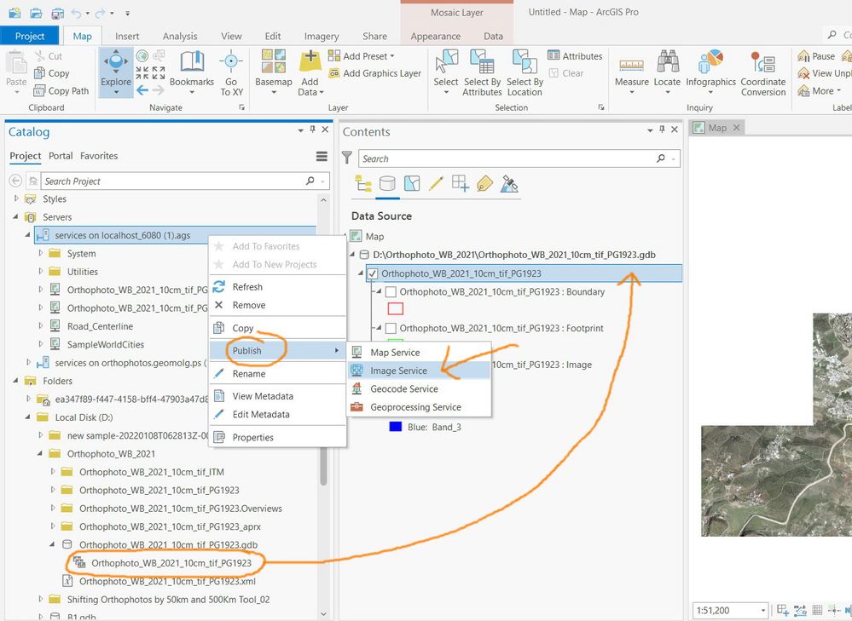Click the Copy Path button
Image resolution: width=852 pixels, height=621 pixels.
coord(61,90)
